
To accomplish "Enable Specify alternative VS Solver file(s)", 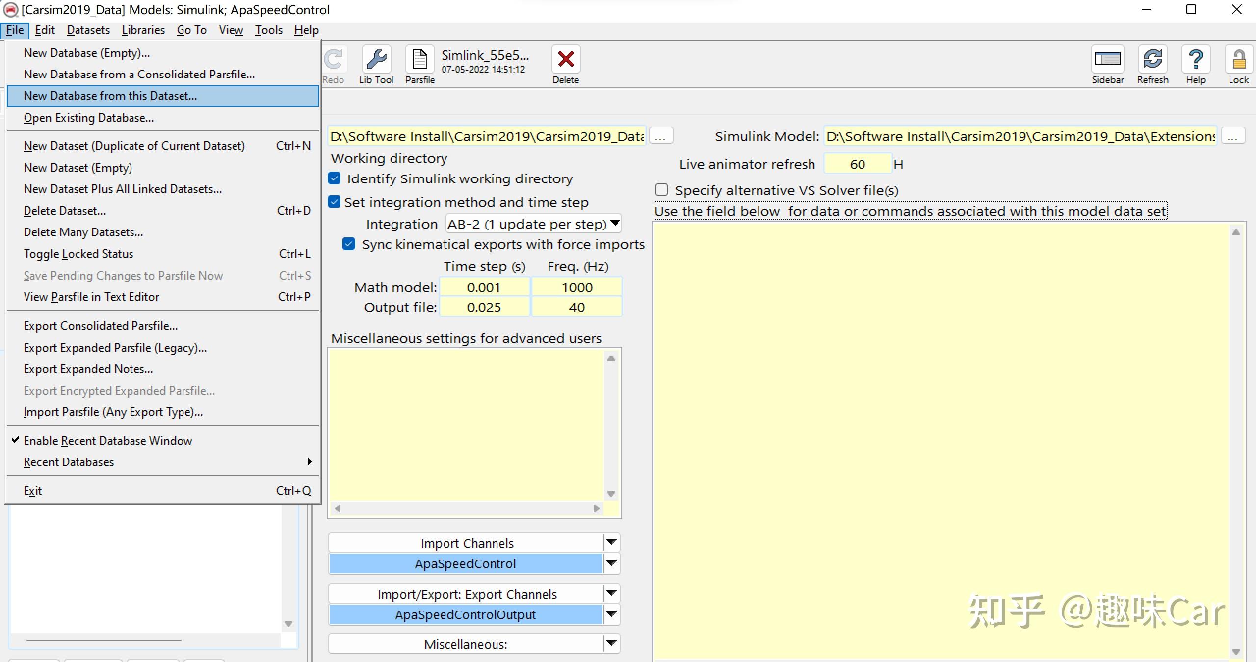I will pyautogui.click(x=662, y=190).
